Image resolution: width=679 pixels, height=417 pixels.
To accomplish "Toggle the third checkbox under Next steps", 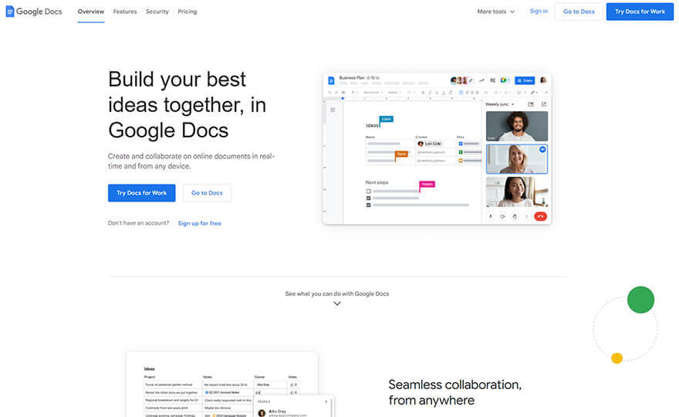I will pos(369,205).
